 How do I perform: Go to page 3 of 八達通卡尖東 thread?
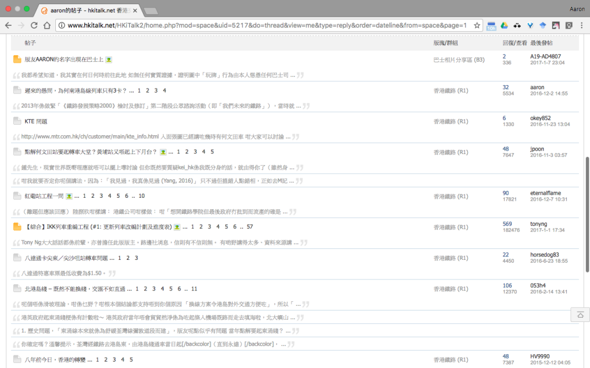pyautogui.click(x=136, y=258)
